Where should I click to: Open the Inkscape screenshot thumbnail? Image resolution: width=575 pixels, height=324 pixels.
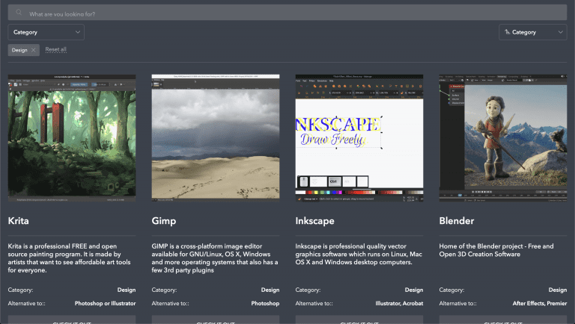[x=359, y=138]
